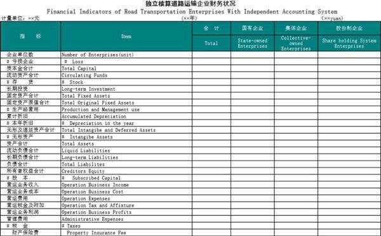Select the '国有企业' header cell

[x=252, y=28]
